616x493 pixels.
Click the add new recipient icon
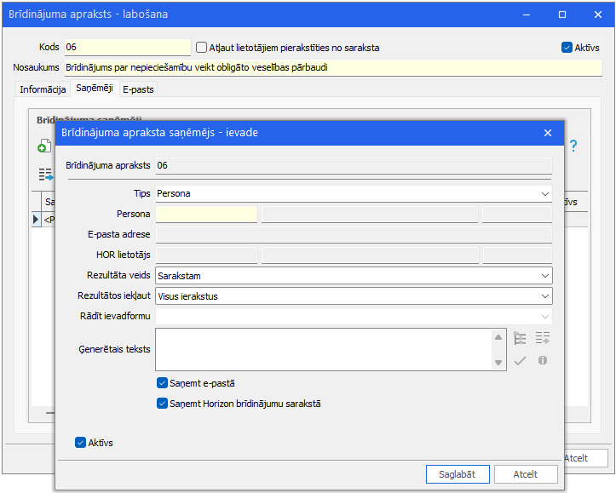[44, 146]
